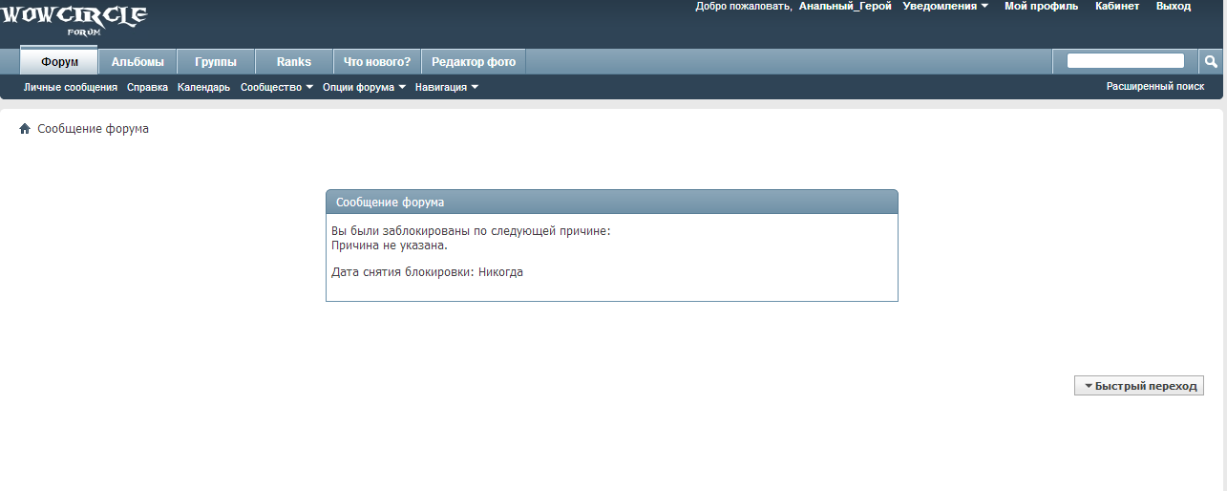Click the search magnifier icon

[x=1211, y=61]
